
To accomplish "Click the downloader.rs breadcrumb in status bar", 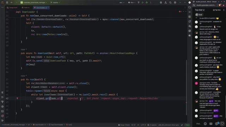I will tap(39, 125).
